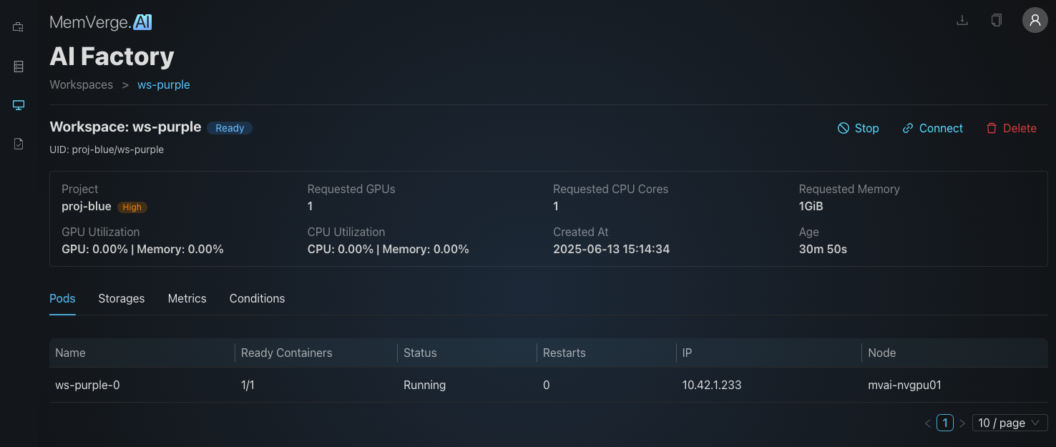This screenshot has width=1056, height=447.
Task: Select the Pods tab
Action: click(x=62, y=298)
